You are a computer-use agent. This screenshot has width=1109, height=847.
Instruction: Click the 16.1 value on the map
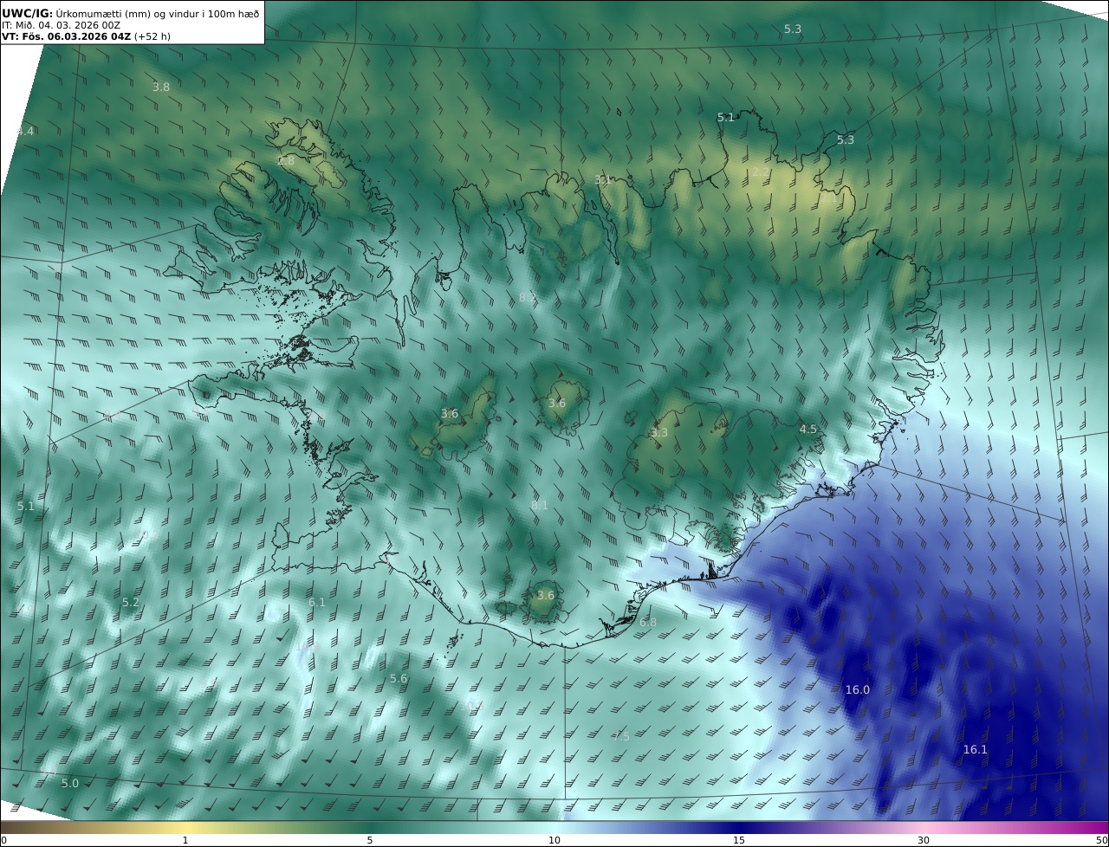(x=976, y=749)
